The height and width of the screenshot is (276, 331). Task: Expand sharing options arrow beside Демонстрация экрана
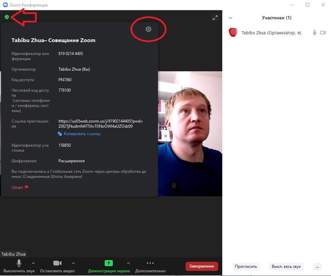[x=128, y=263]
